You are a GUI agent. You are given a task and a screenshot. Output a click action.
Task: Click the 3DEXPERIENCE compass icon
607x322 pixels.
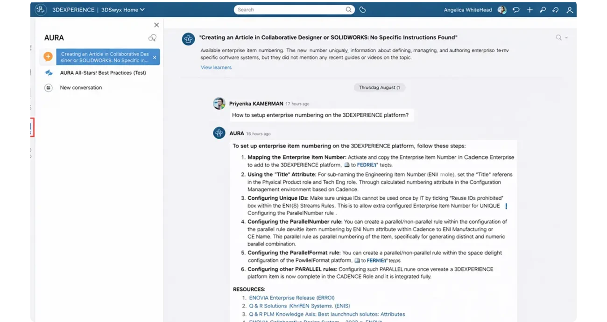click(41, 9)
